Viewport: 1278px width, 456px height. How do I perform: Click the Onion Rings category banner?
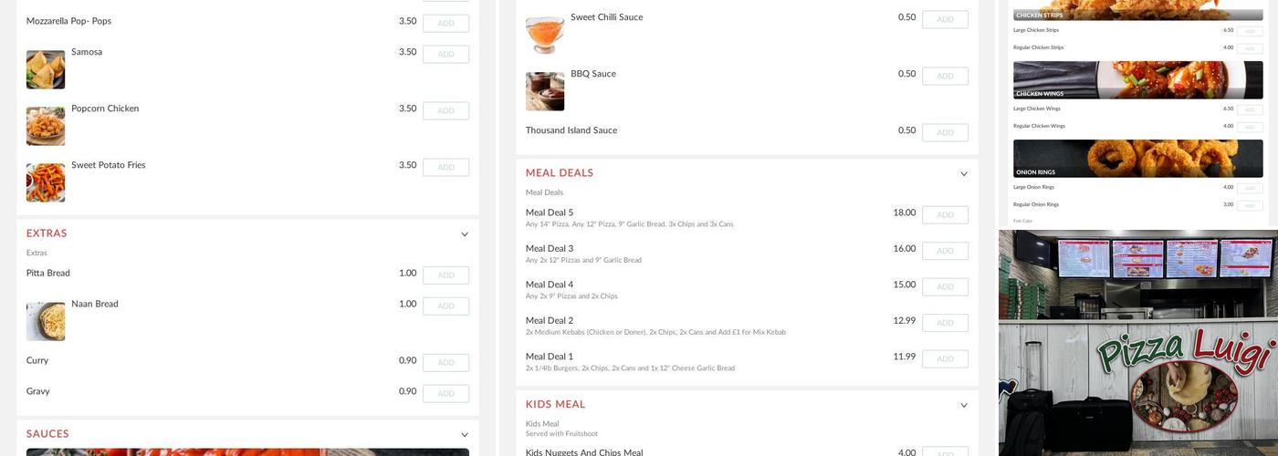1137,159
